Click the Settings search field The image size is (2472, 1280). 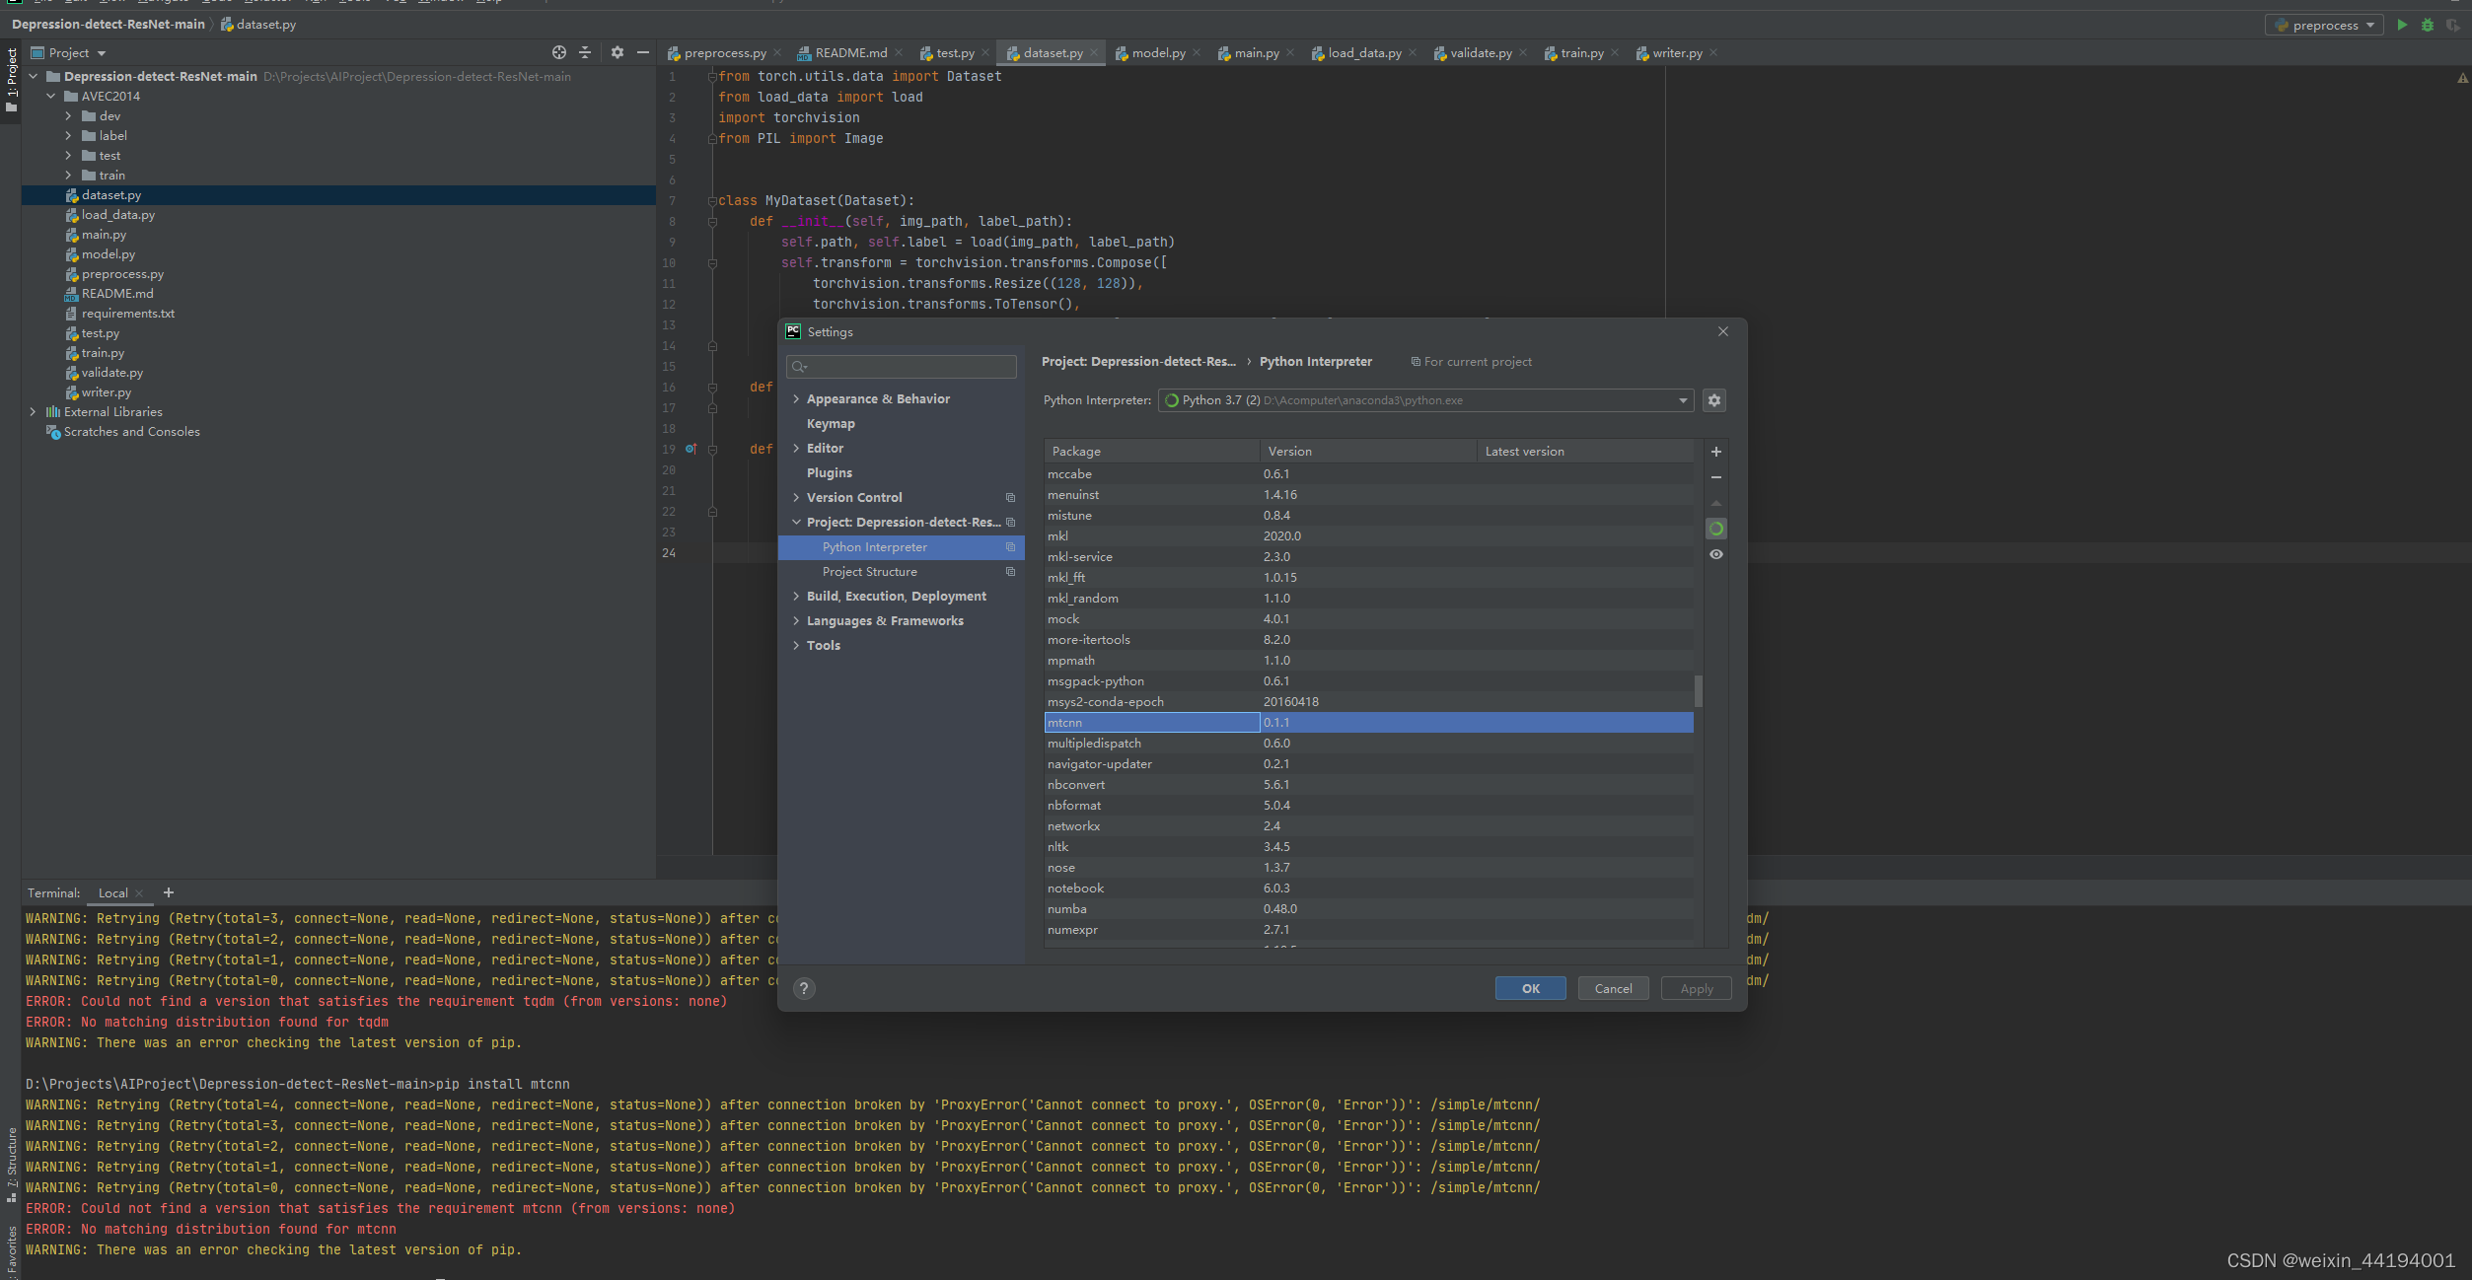[x=901, y=367]
